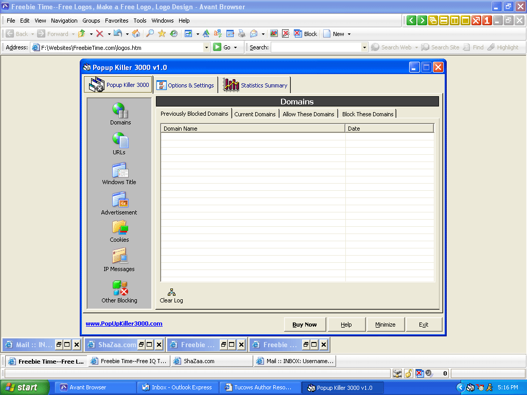
Task: Open the Advertisement section
Action: pyautogui.click(x=119, y=204)
